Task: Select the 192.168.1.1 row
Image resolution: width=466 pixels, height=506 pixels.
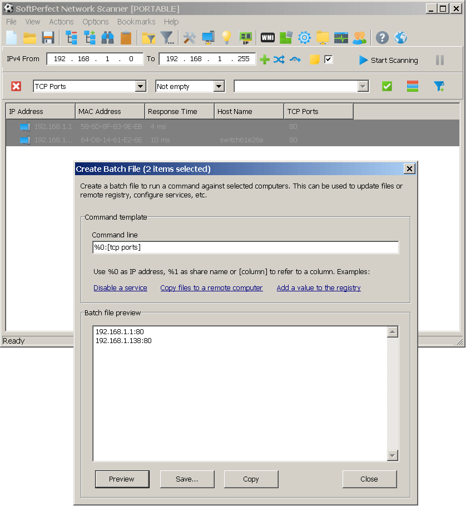Action: pyautogui.click(x=232, y=127)
